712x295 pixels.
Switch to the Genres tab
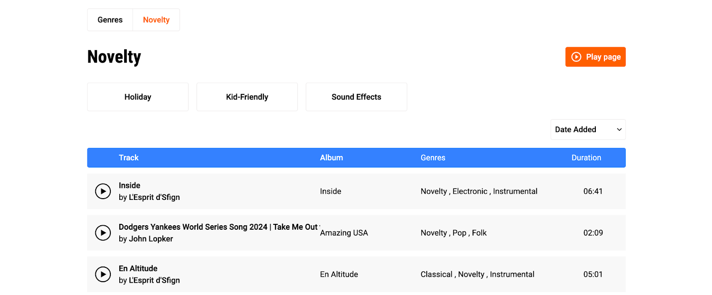tap(110, 20)
